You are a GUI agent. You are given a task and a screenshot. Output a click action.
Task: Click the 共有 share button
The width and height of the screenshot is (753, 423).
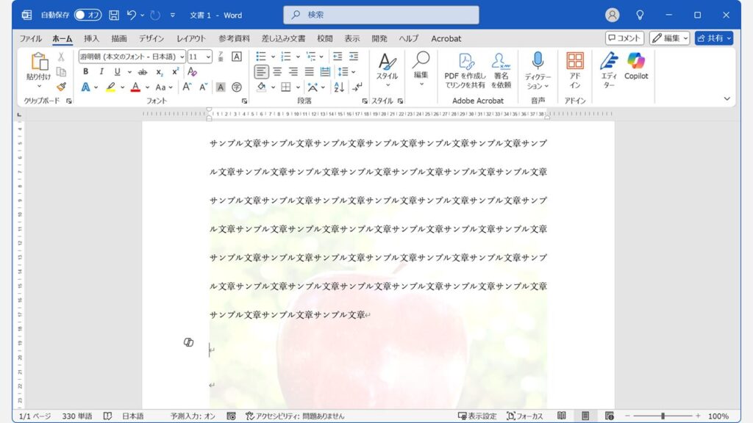[x=714, y=38]
